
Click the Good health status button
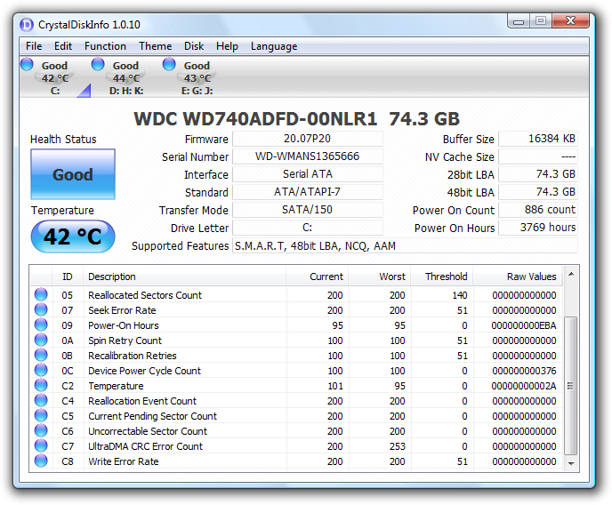tap(73, 174)
